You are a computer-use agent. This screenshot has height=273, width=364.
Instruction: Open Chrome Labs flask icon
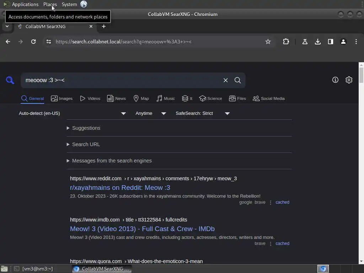coord(305,42)
